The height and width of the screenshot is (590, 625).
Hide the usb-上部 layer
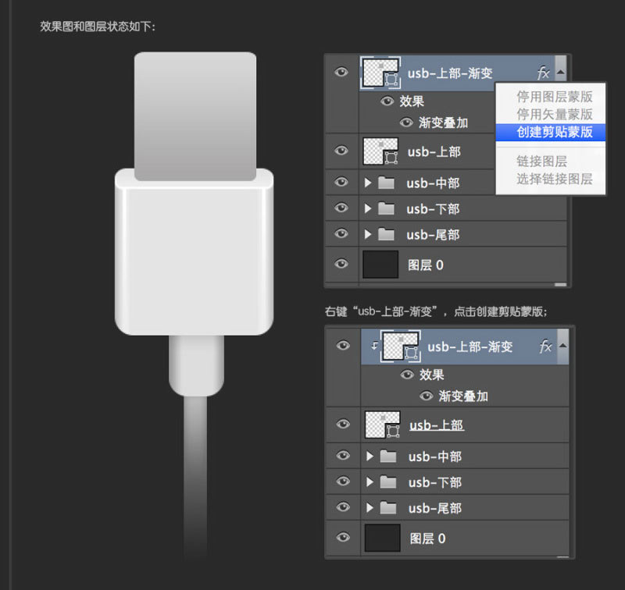pos(341,152)
